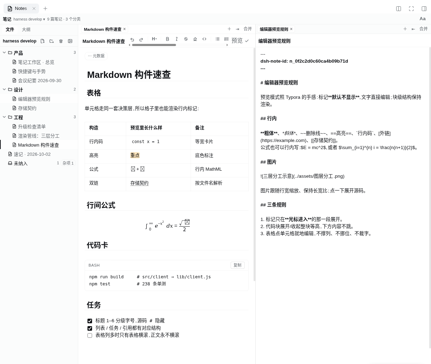Apply bold formatting from the editor toolbar
Viewport: 431px width, 364px height.
coord(168,39)
